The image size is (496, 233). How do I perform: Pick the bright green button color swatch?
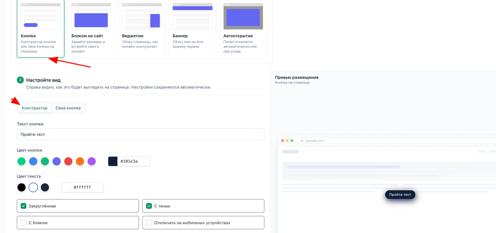[x=22, y=161]
